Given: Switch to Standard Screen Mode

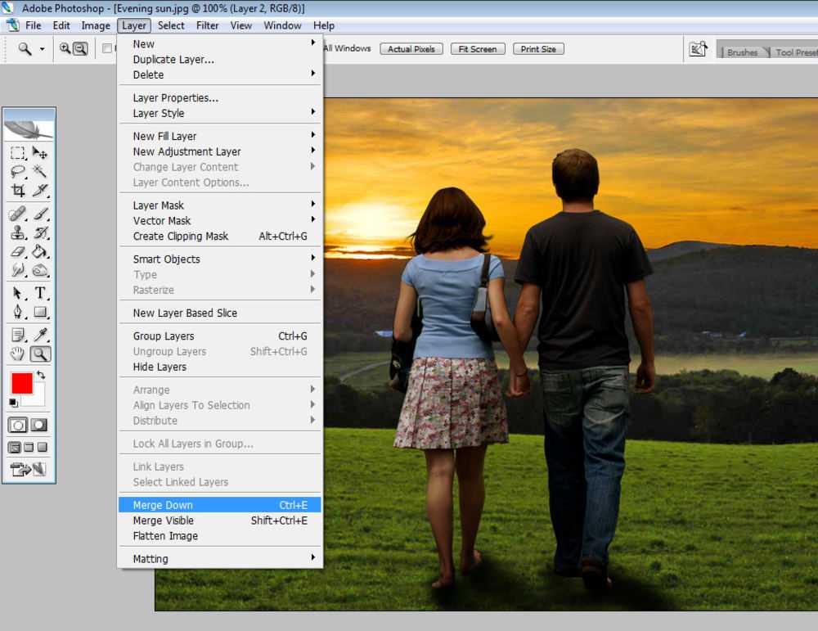Looking at the screenshot, I should tap(15, 448).
